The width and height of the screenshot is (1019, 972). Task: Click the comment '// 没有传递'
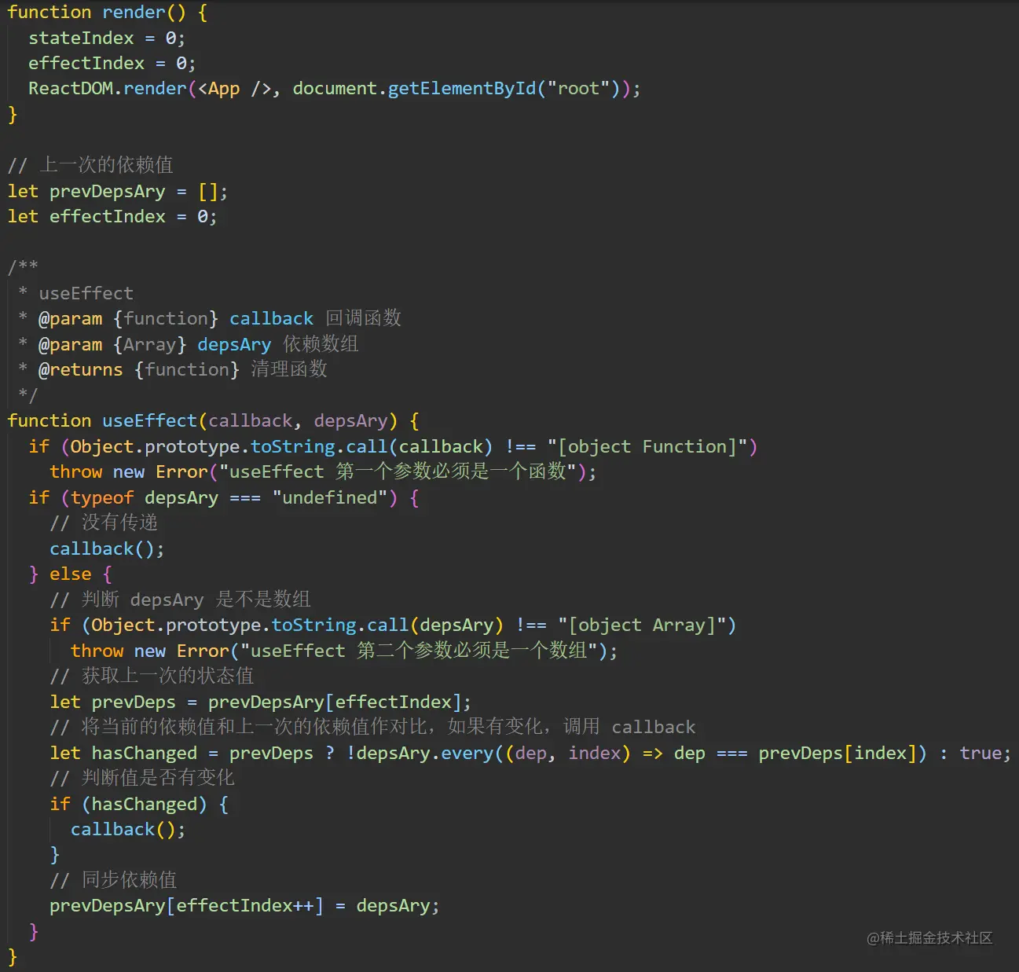[104, 523]
